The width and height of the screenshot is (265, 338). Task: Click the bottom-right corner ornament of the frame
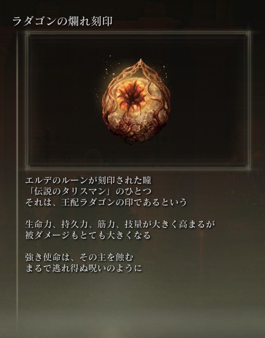tap(248, 167)
